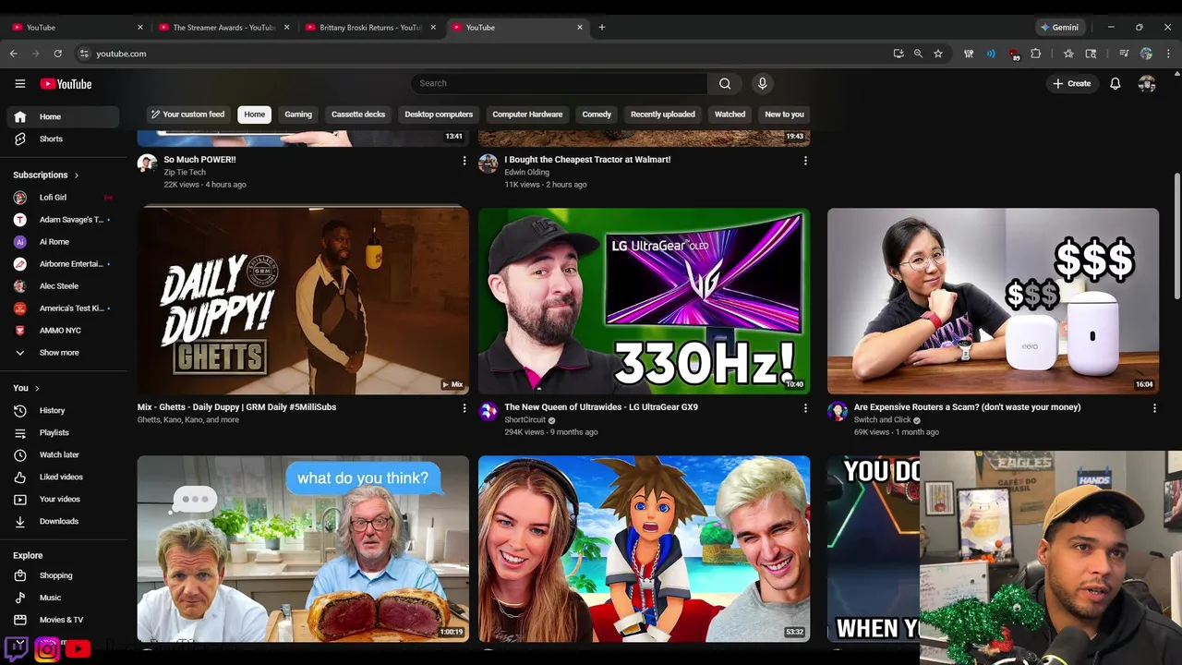
Task: Open Downloads in the sidebar
Action: (60, 521)
